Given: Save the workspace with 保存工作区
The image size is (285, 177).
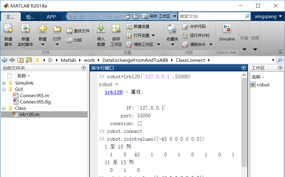Looking at the screenshot, I should (116, 34).
